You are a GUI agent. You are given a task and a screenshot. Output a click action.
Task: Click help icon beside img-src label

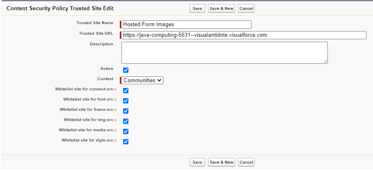[116, 120]
